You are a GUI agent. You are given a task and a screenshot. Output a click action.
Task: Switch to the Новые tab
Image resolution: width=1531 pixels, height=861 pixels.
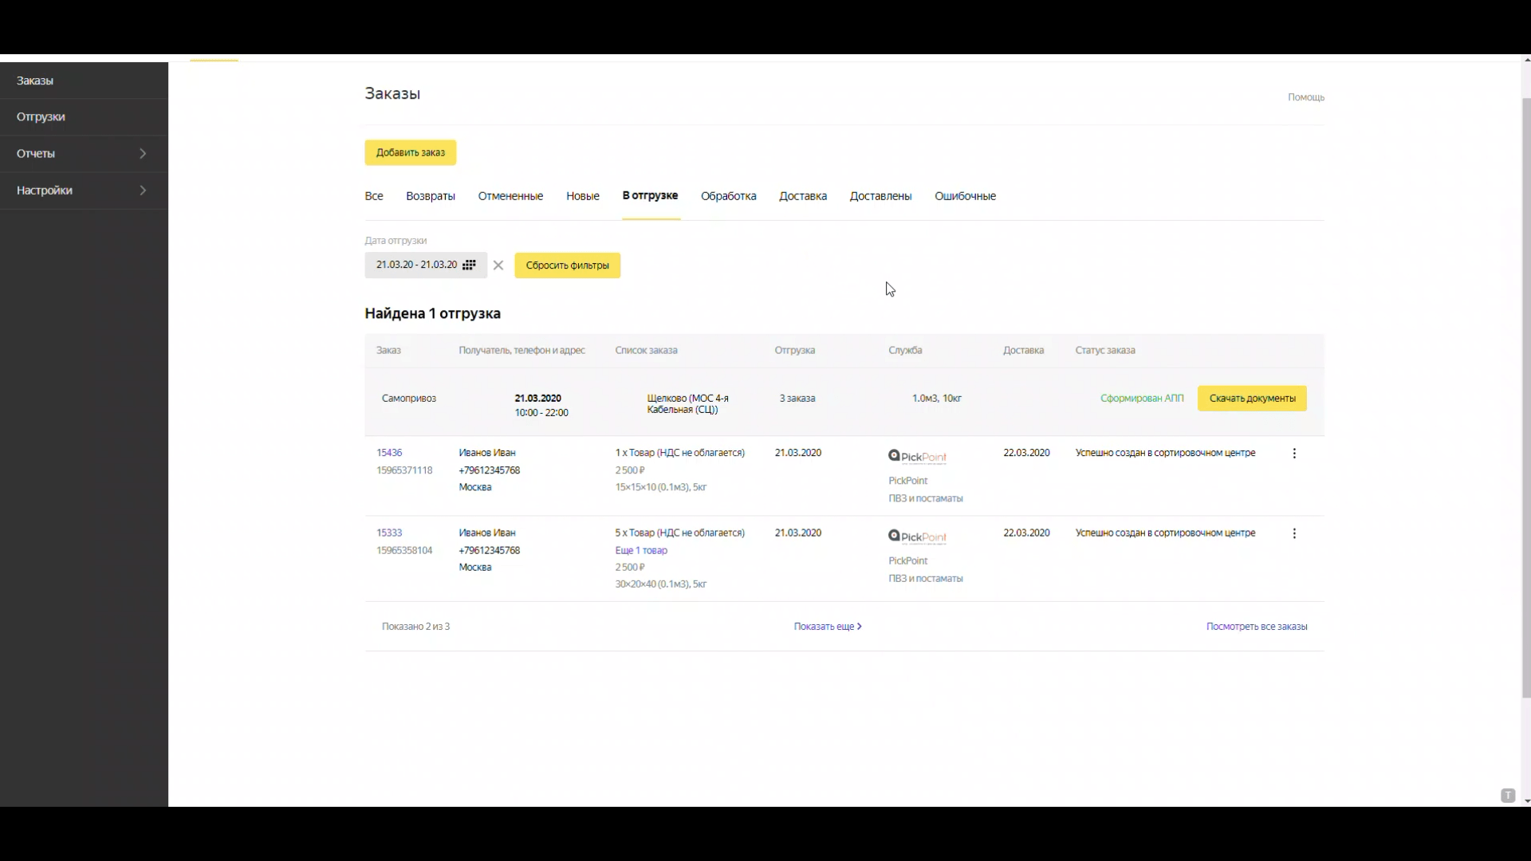tap(582, 196)
